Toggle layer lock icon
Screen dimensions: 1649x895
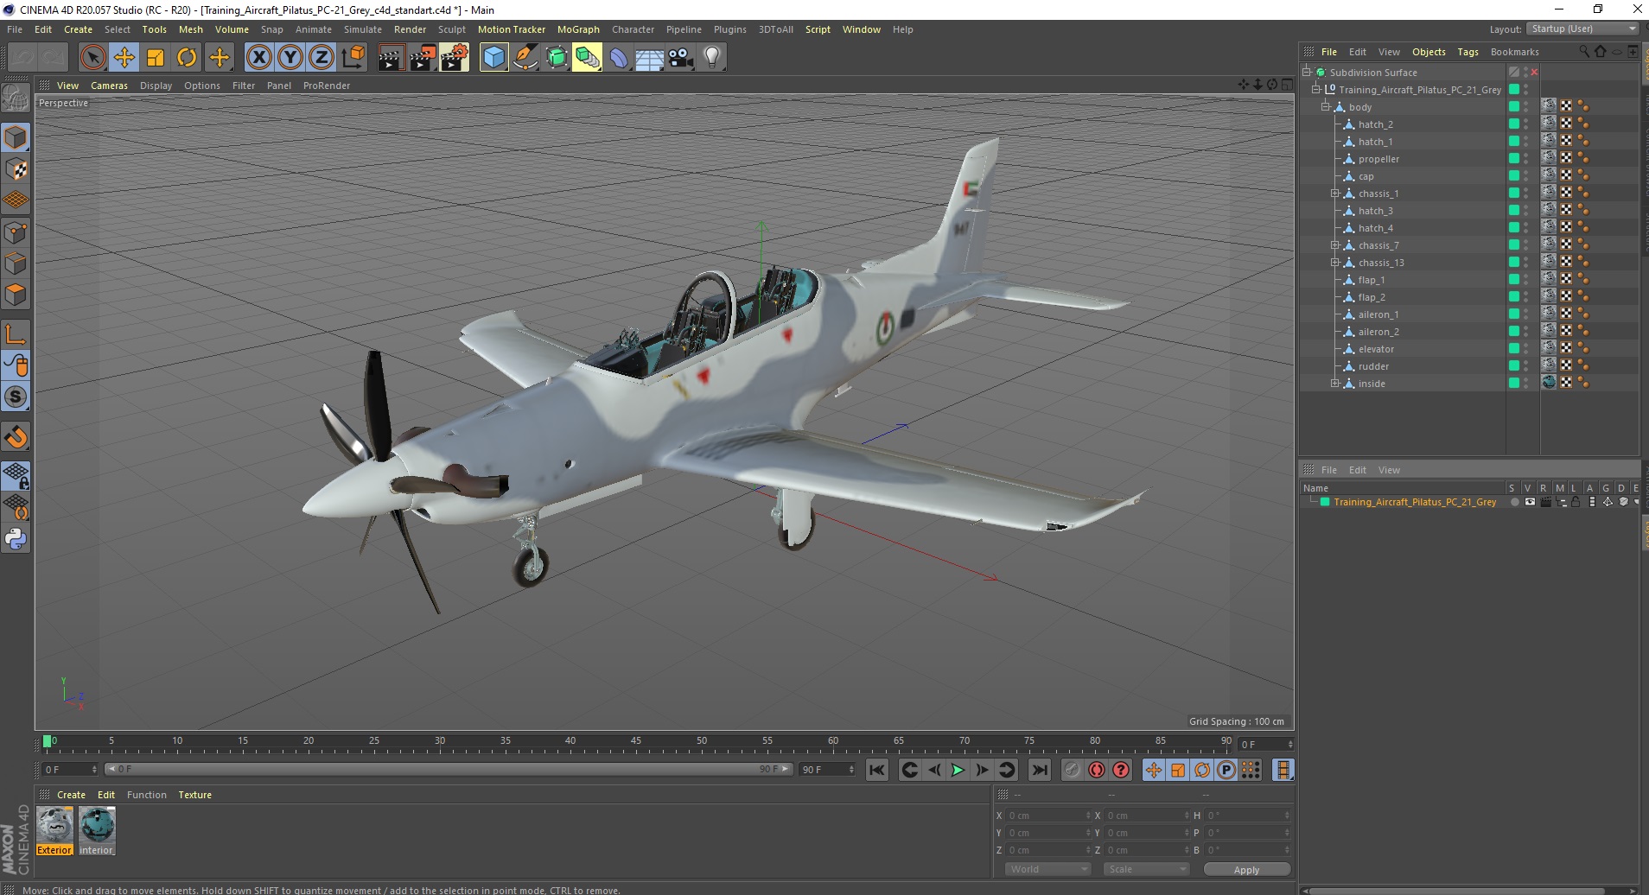coord(1576,502)
